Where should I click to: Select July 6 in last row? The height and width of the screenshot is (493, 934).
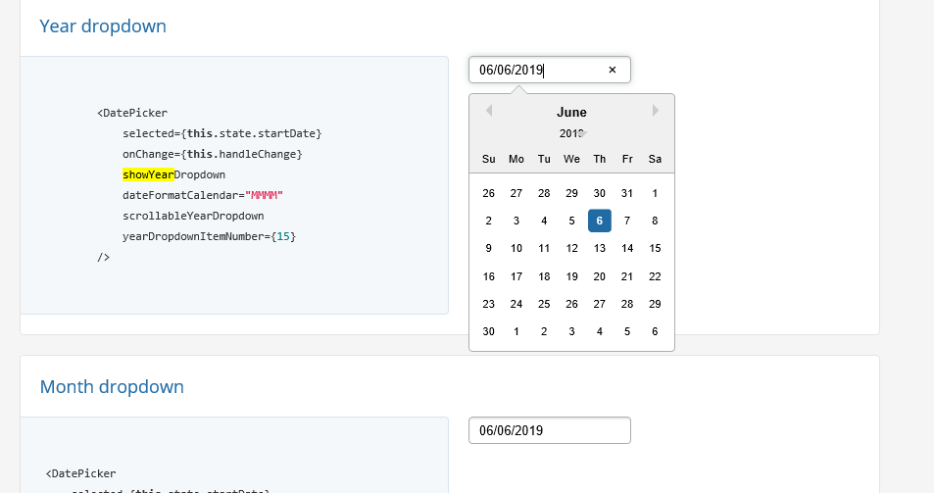(x=655, y=331)
